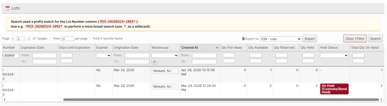The height and width of the screenshot is (106, 387).
Task: Click Qty Available upper filter field
Action: click(x=256, y=55)
